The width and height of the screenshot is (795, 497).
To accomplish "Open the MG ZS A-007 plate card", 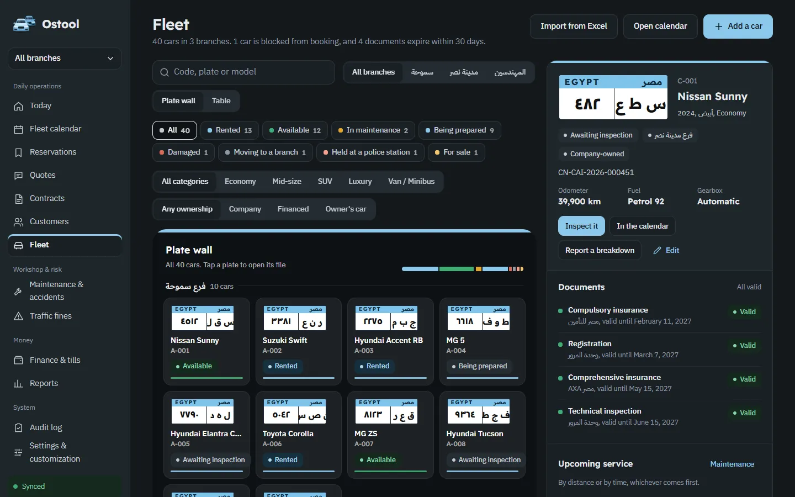I will (x=390, y=435).
